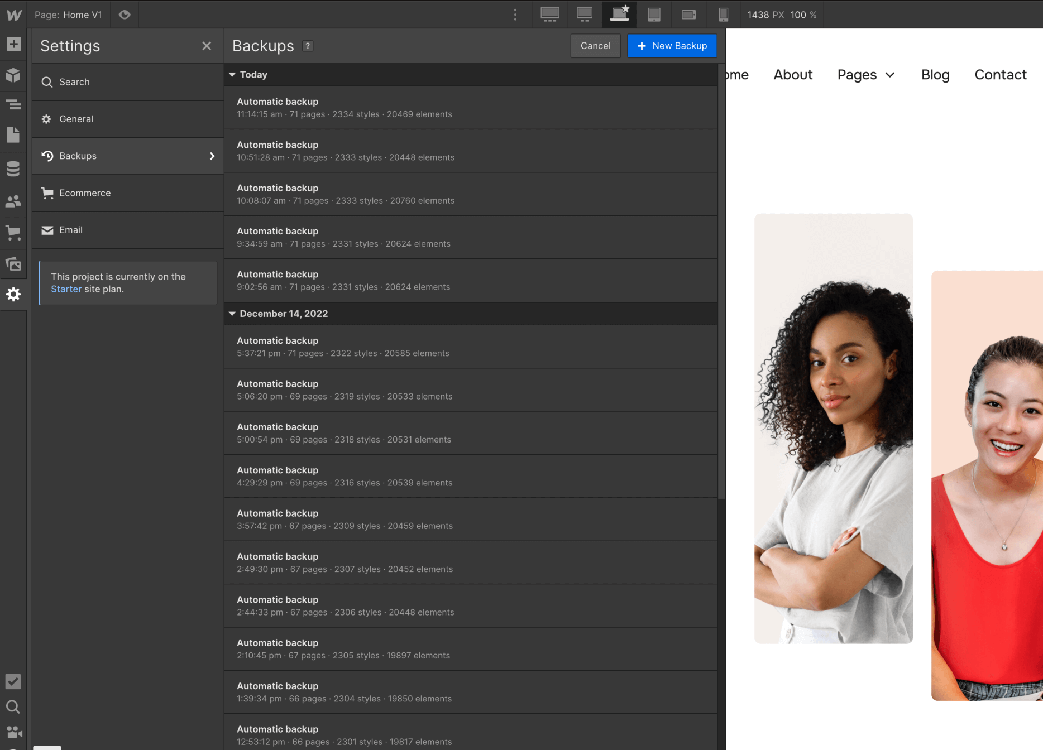Open the Assets panel
This screenshot has height=750, width=1043.
[13, 264]
